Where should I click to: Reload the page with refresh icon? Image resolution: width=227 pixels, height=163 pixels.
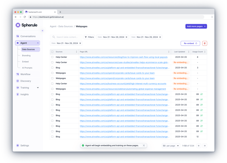point(25,17)
